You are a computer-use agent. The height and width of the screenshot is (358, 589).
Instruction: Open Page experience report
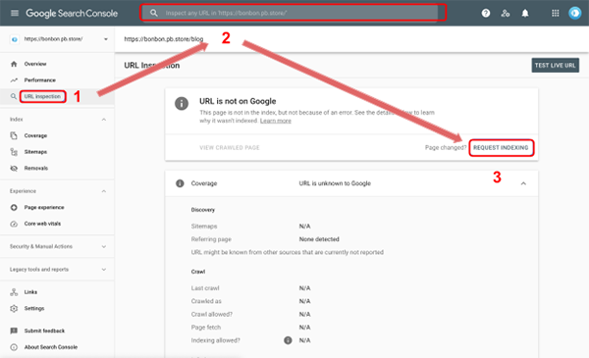(x=44, y=207)
